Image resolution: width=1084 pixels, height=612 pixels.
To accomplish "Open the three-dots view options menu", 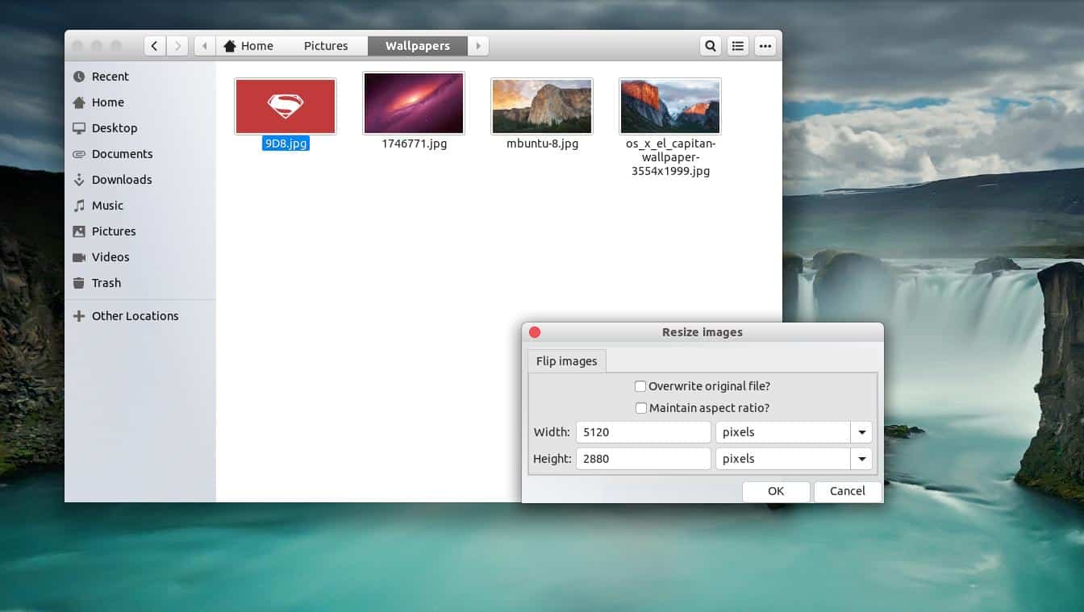I will tap(765, 46).
